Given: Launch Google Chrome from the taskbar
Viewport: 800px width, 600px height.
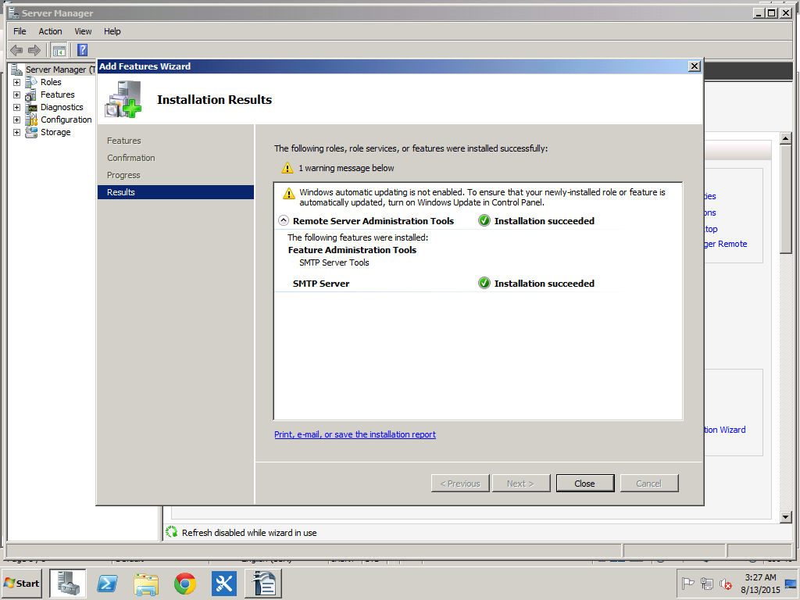Looking at the screenshot, I should (184, 584).
